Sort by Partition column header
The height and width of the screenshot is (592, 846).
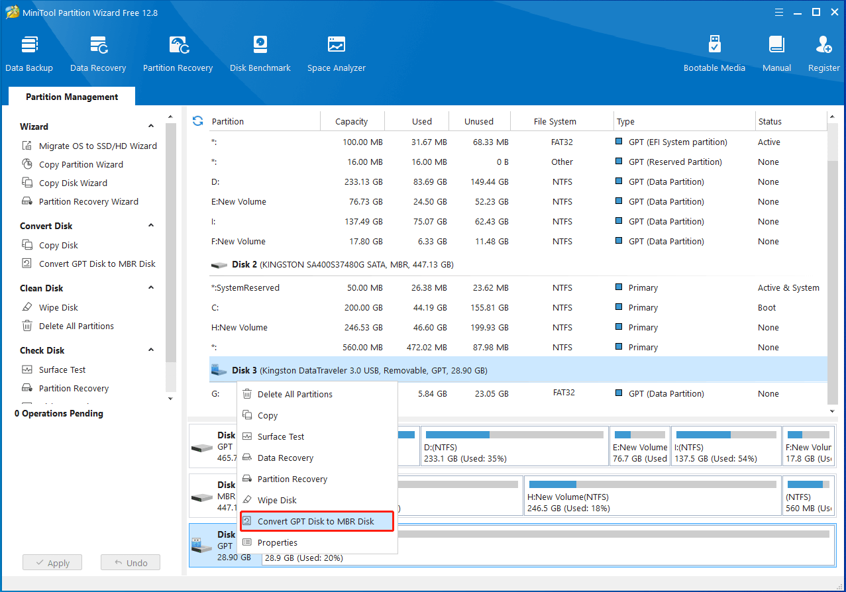(x=264, y=121)
